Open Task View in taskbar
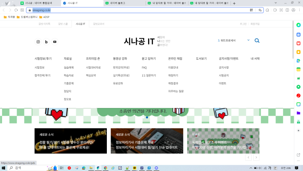Screen dimensions: 303x171 (x=62, y=168)
